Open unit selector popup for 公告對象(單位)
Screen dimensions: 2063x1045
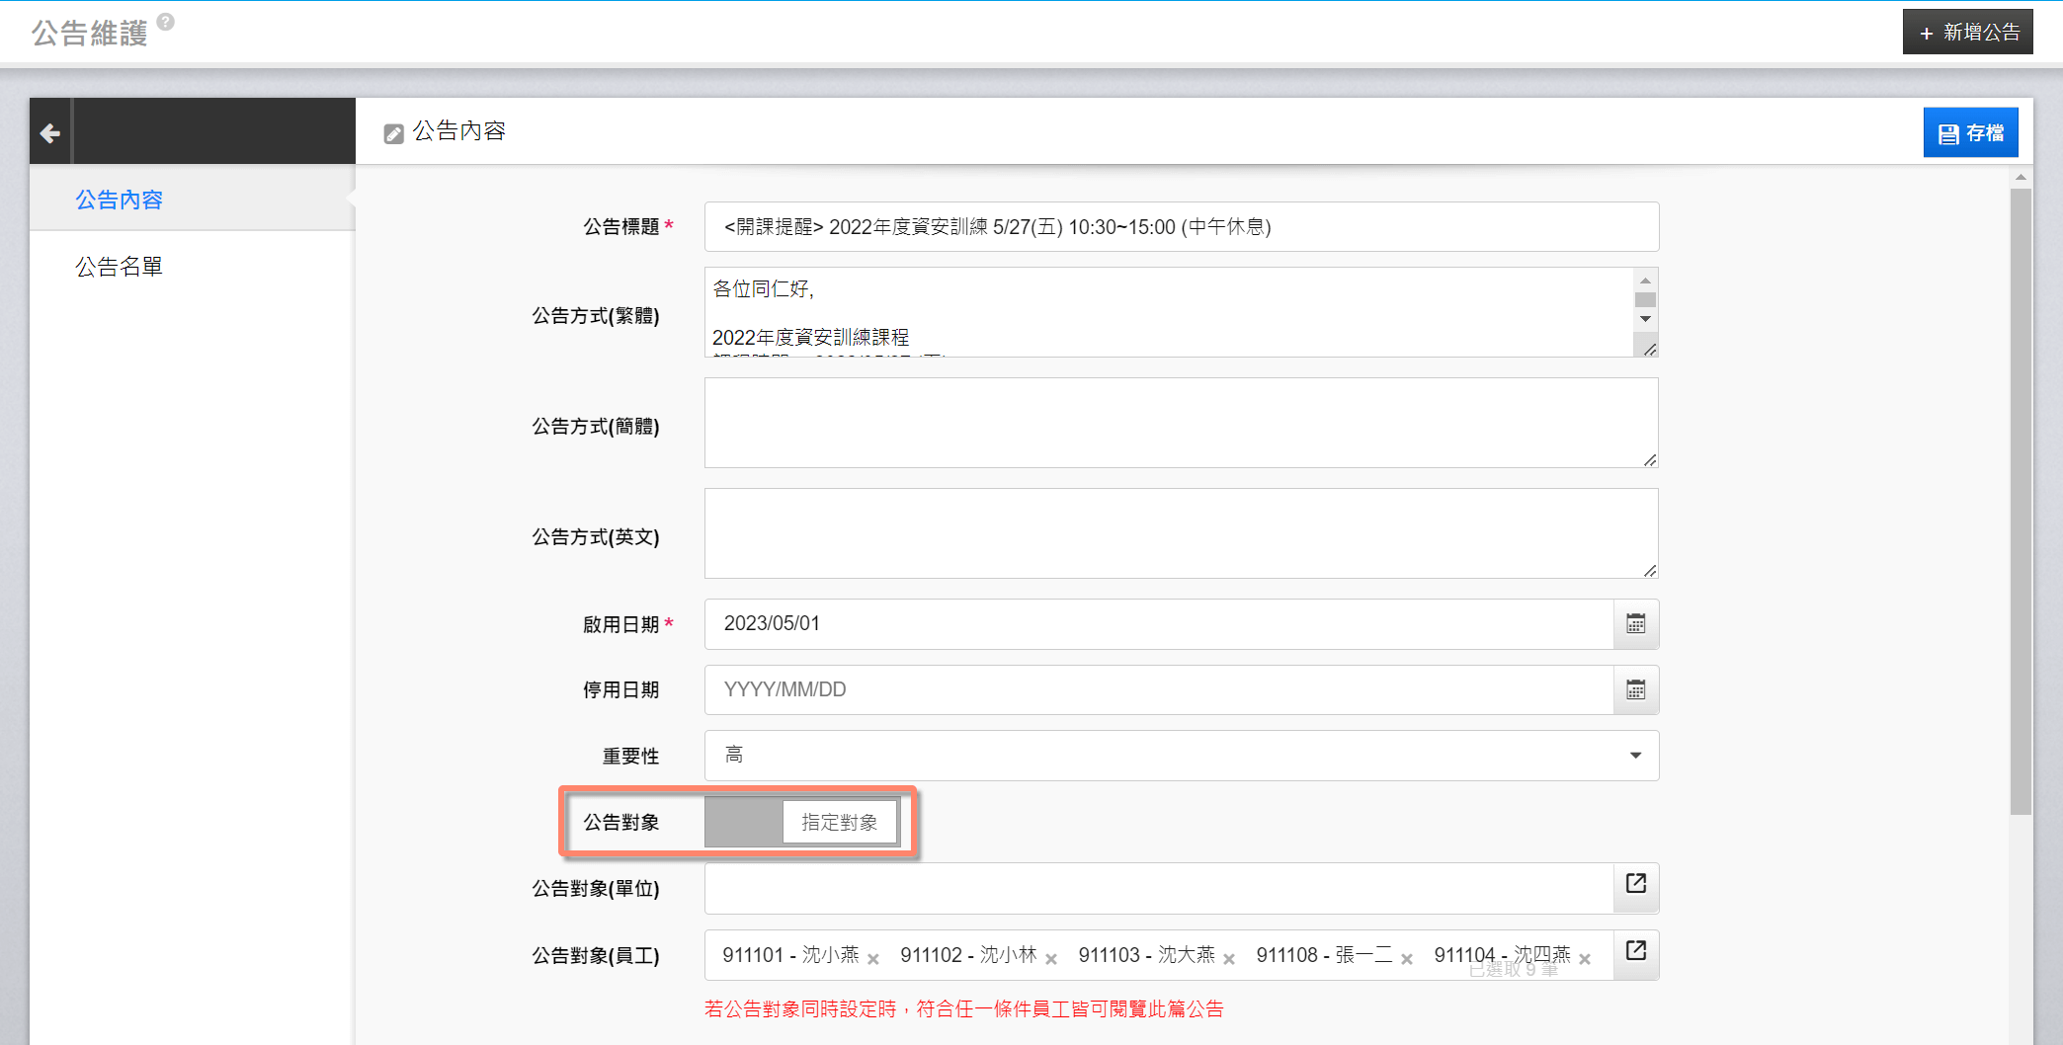(1635, 884)
